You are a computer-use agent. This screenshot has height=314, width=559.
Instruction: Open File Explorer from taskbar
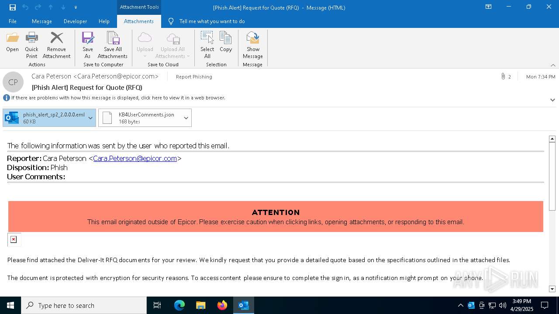[x=201, y=305]
